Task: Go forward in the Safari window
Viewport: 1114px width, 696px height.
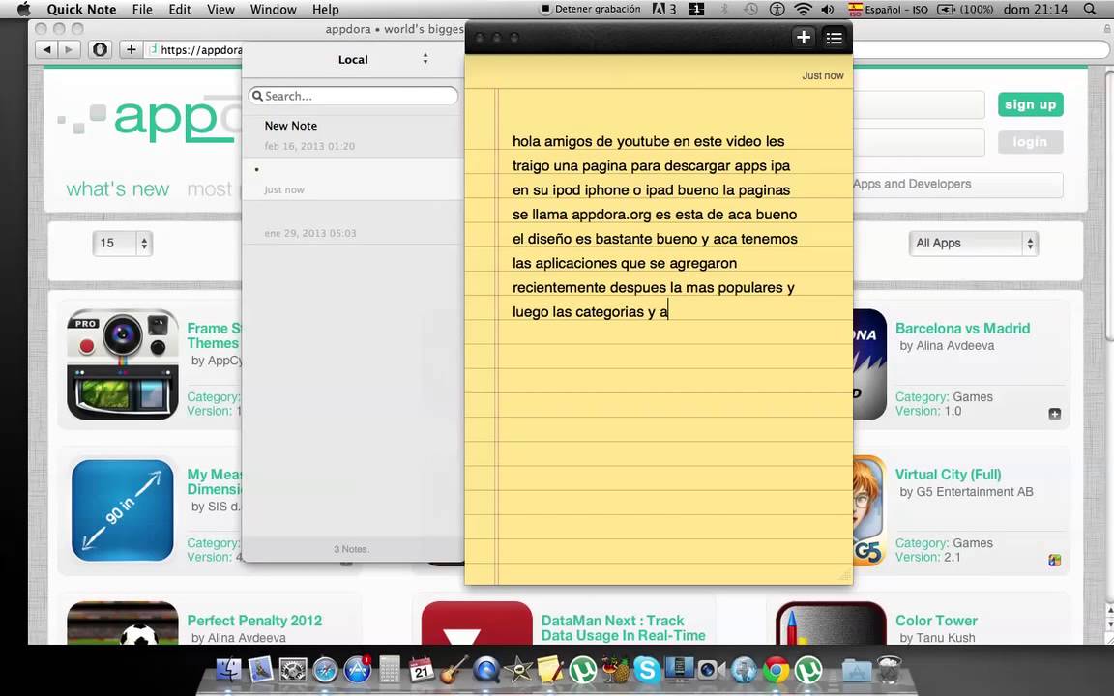Action: (x=69, y=49)
